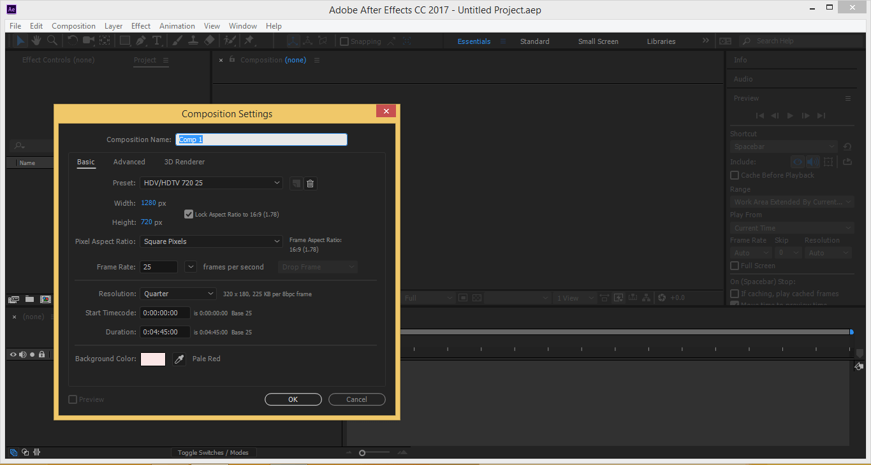Select the Puppet Pin tool

(249, 41)
